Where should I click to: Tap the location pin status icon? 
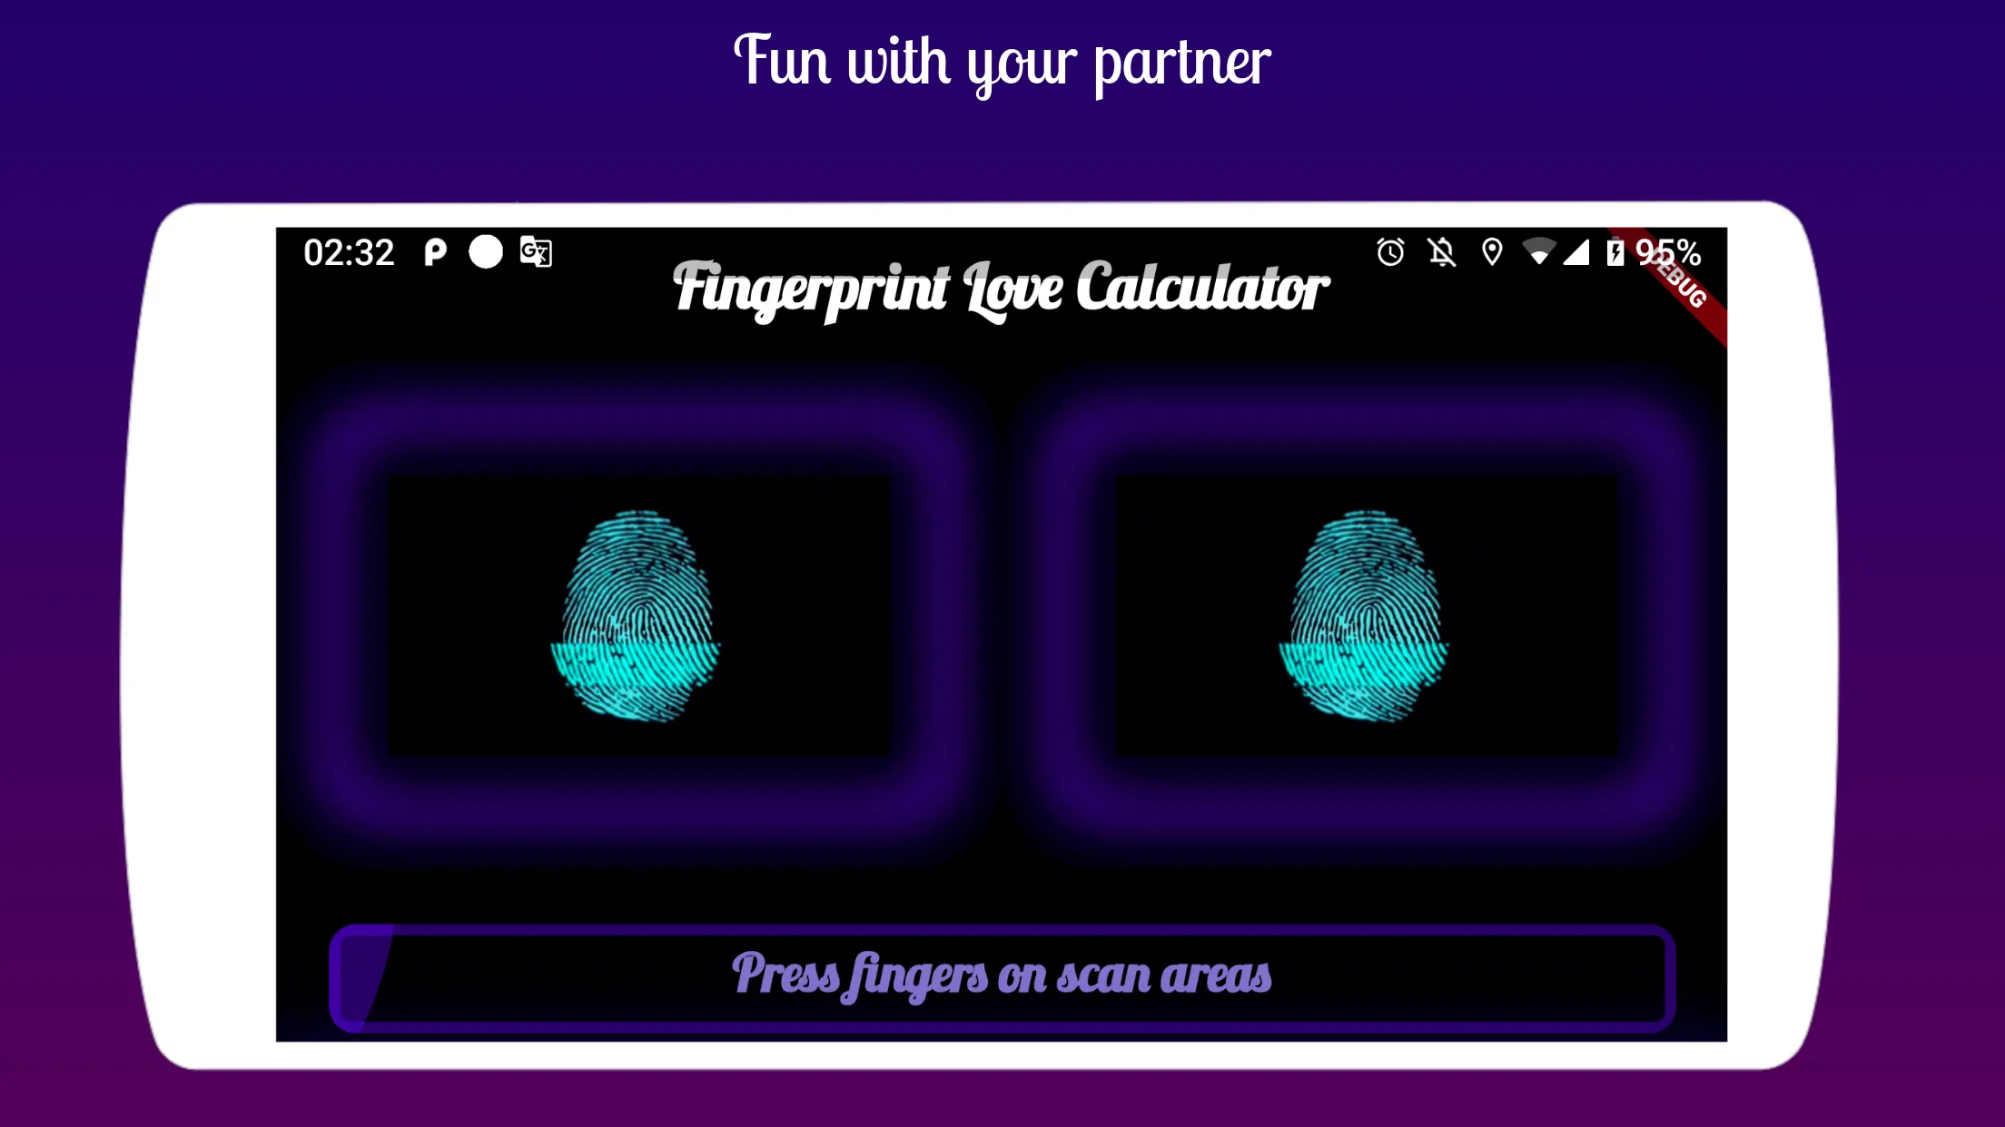point(1491,252)
